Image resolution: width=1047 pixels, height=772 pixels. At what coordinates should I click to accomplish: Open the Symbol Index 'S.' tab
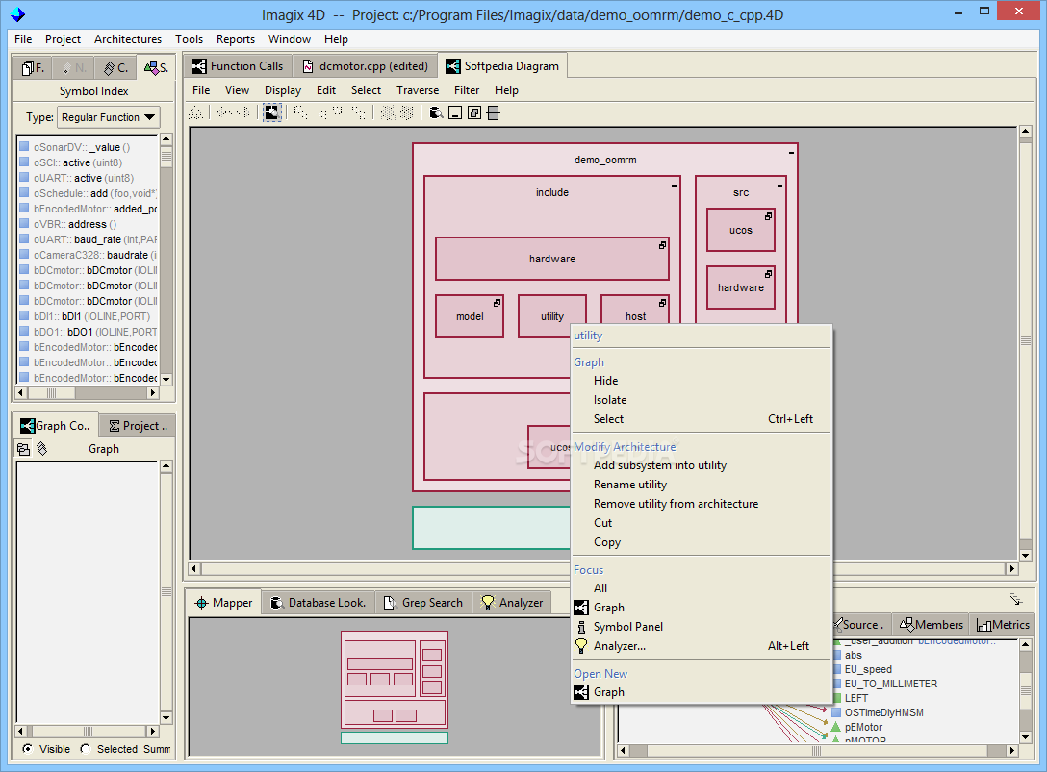tap(156, 67)
